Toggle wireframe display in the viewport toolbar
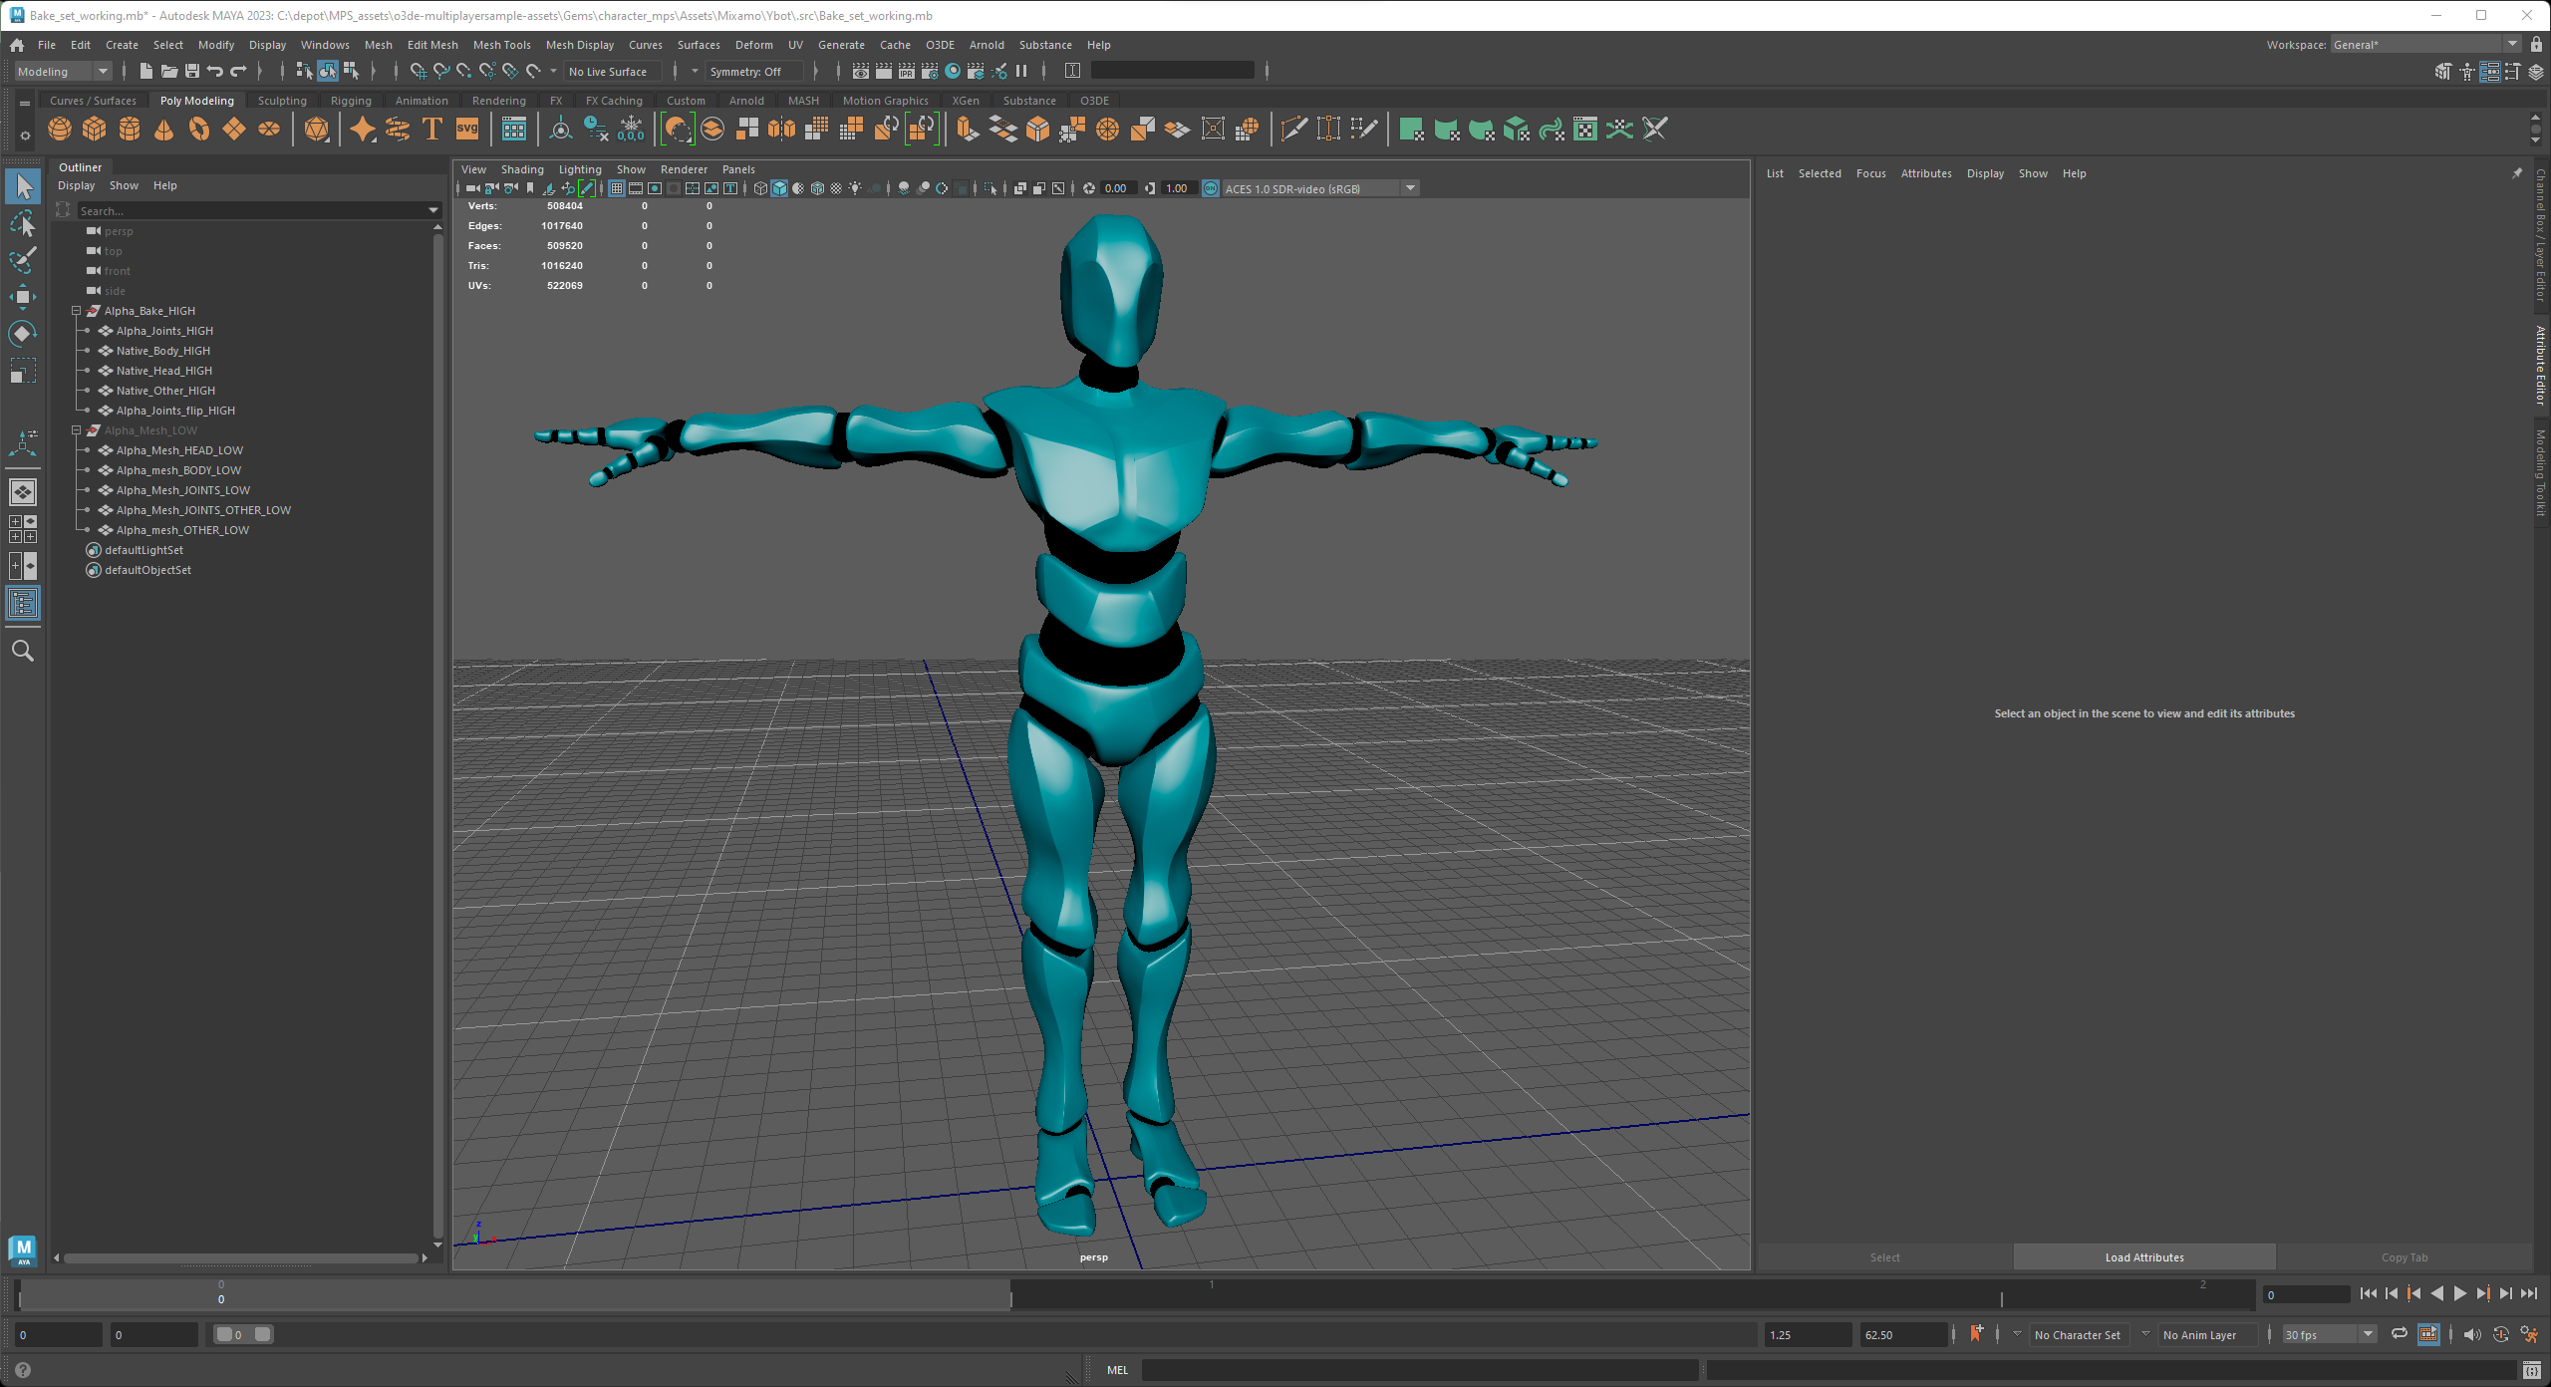 point(760,188)
